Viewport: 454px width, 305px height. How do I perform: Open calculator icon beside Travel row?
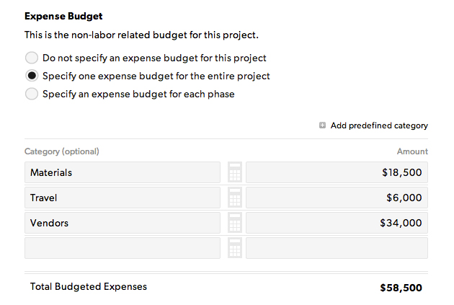pos(235,198)
